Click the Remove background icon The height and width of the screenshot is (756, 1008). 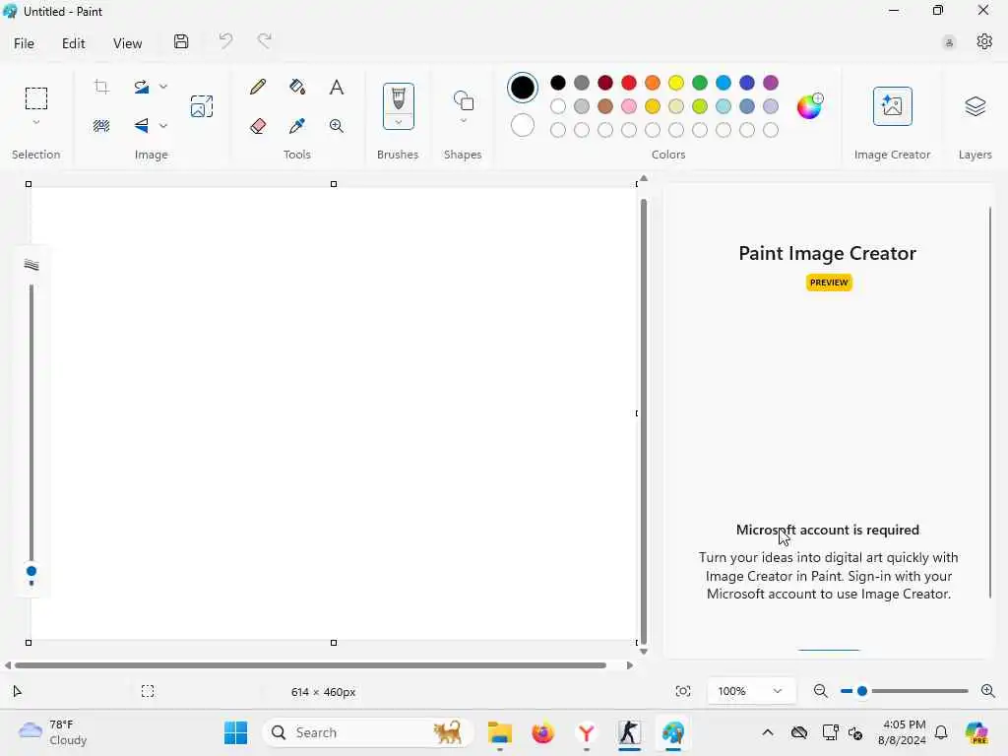pyautogui.click(x=101, y=125)
